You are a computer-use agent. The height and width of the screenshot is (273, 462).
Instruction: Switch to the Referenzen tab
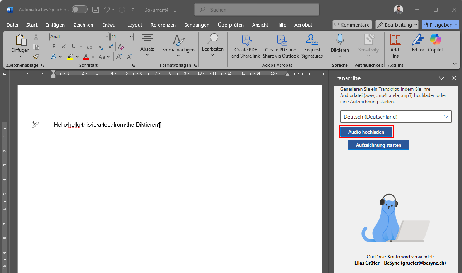pyautogui.click(x=163, y=25)
